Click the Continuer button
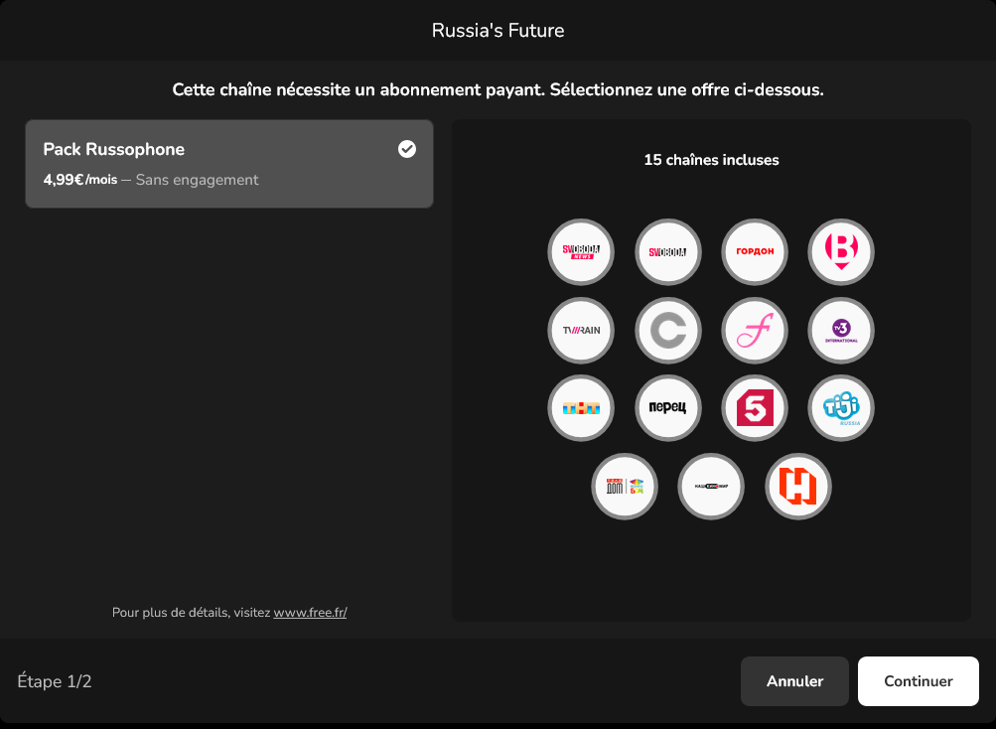This screenshot has height=729, width=996. 918,681
